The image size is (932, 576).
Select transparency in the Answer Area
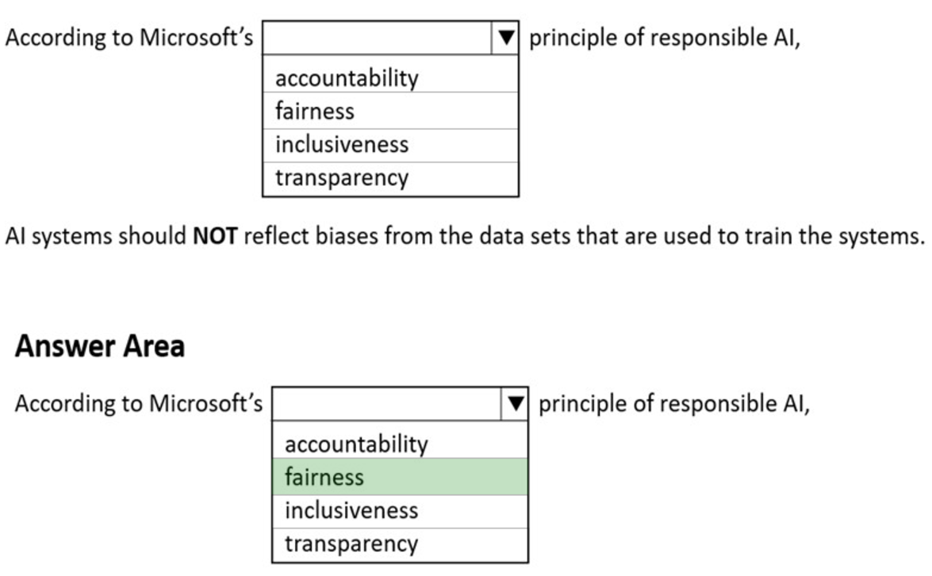click(x=350, y=544)
